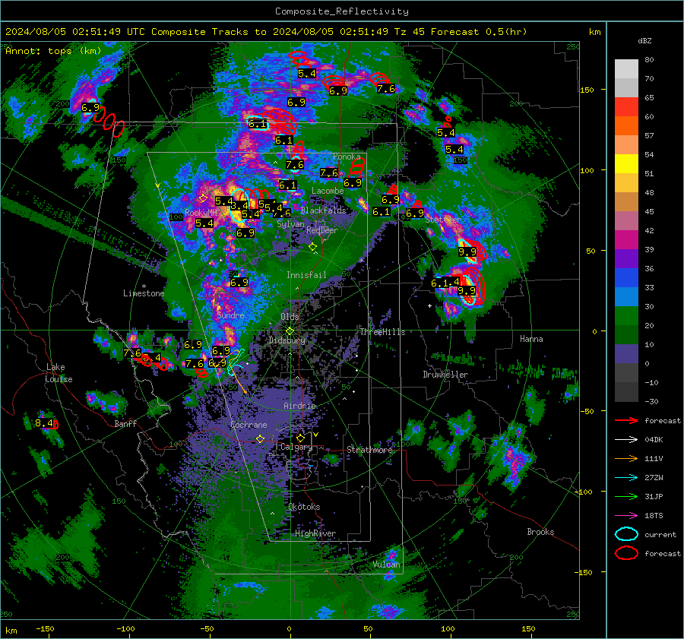Click the yellow diamond marker above Calgary

[x=300, y=438]
